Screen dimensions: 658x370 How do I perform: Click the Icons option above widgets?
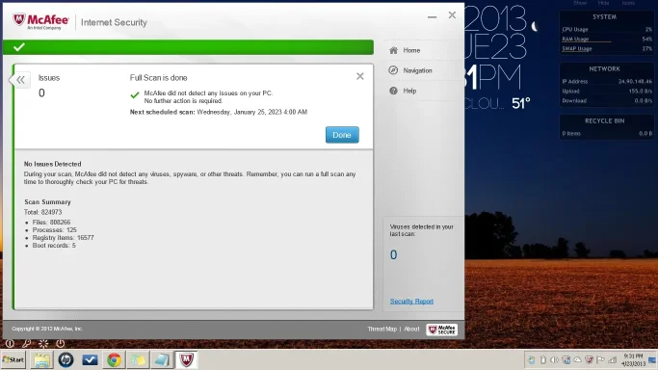(x=628, y=3)
